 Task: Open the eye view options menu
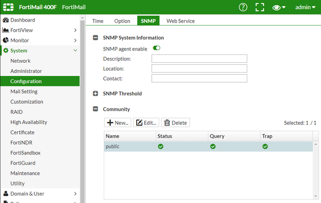pyautogui.click(x=279, y=7)
